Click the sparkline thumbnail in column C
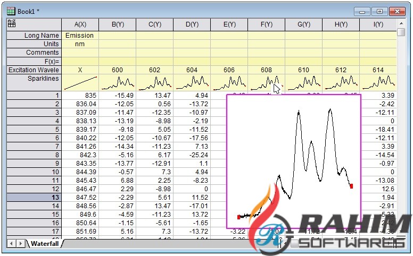The height and width of the screenshot is (256, 413). click(x=155, y=83)
